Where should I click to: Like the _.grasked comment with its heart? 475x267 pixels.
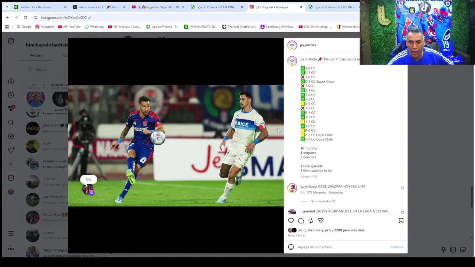tap(403, 213)
